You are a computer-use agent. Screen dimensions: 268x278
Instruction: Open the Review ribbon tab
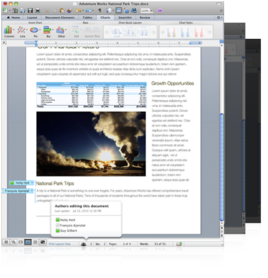145,17
